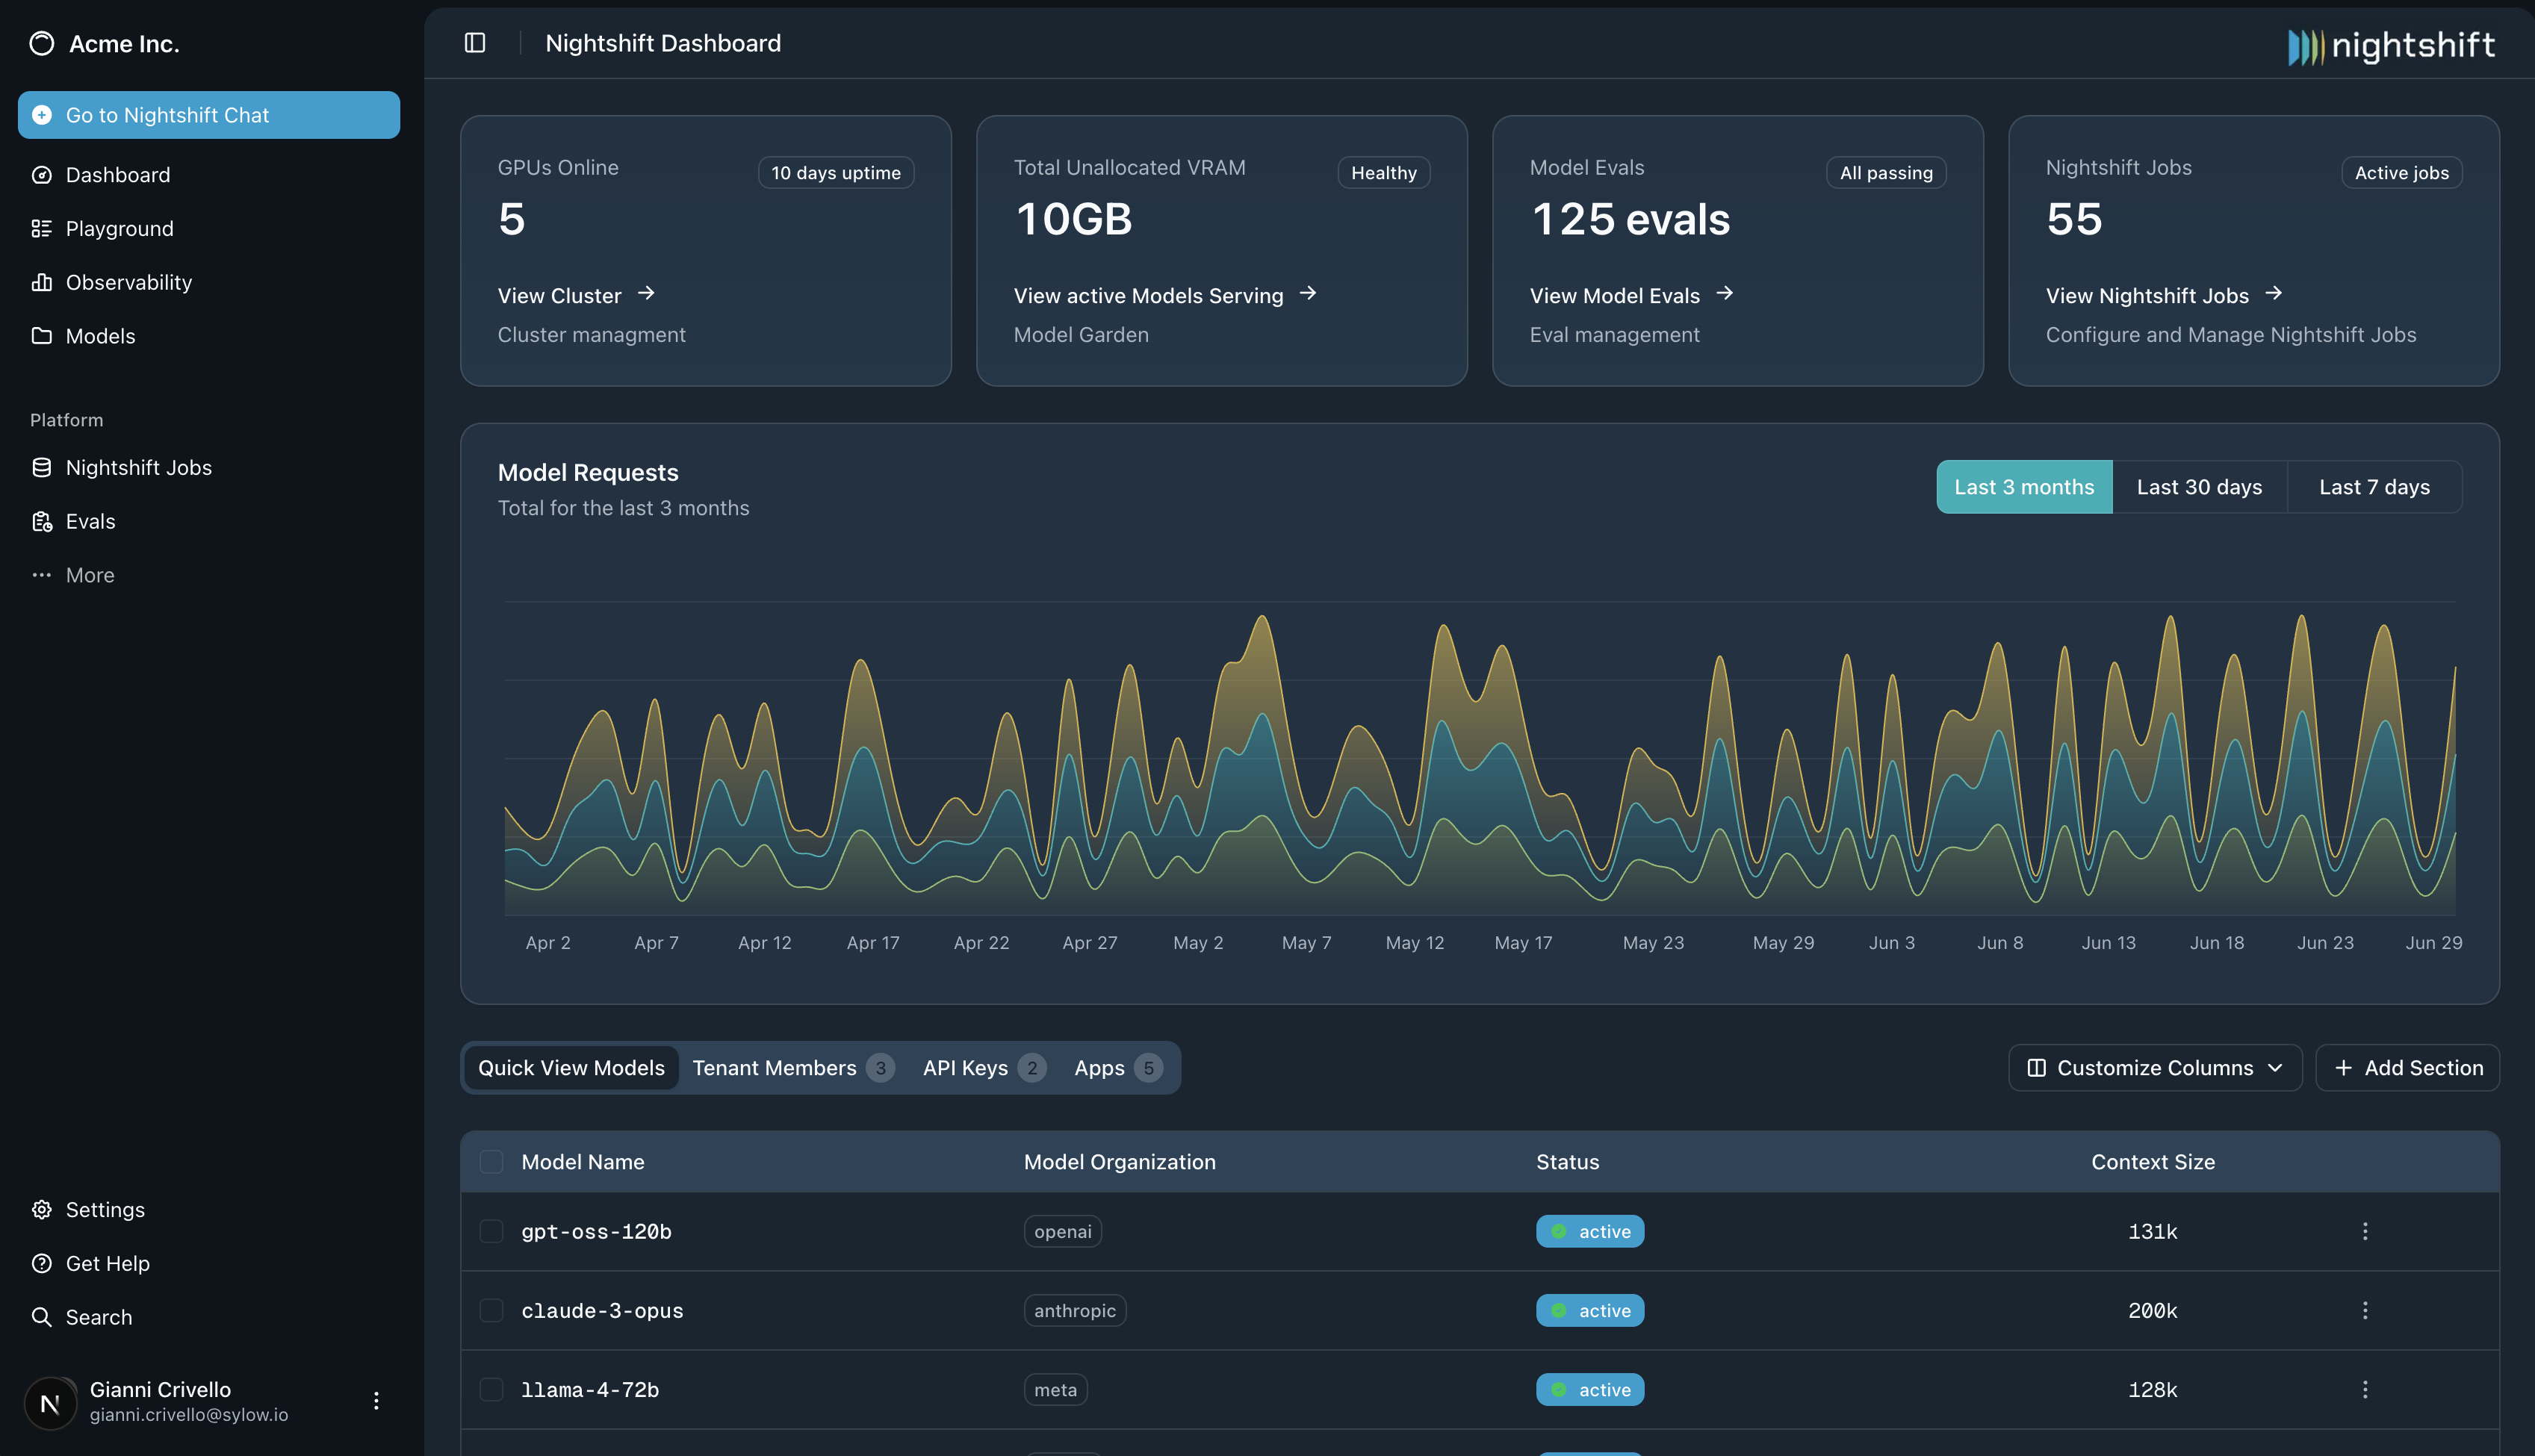Click the Go to Nightshift Chat button
This screenshot has height=1456, width=2535.
pyautogui.click(x=209, y=115)
